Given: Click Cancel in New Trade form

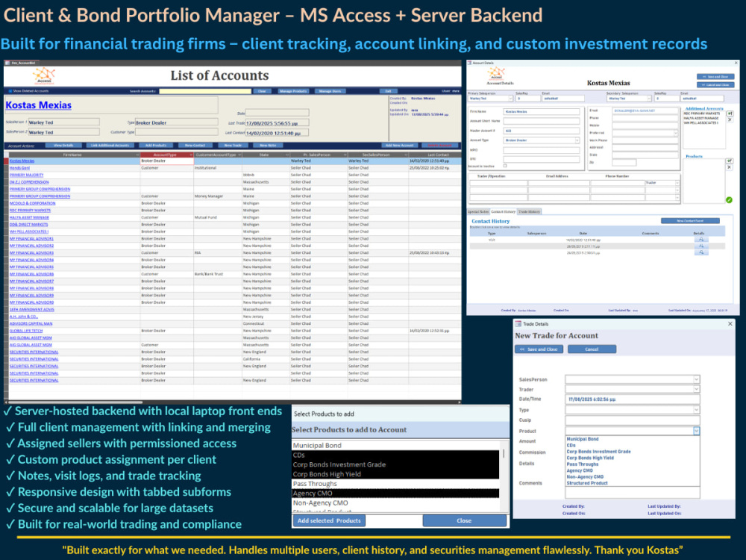Looking at the screenshot, I should pyautogui.click(x=592, y=349).
